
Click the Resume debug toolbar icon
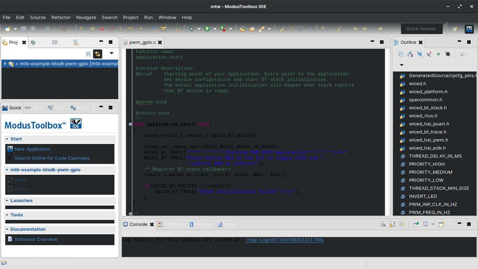point(83,29)
